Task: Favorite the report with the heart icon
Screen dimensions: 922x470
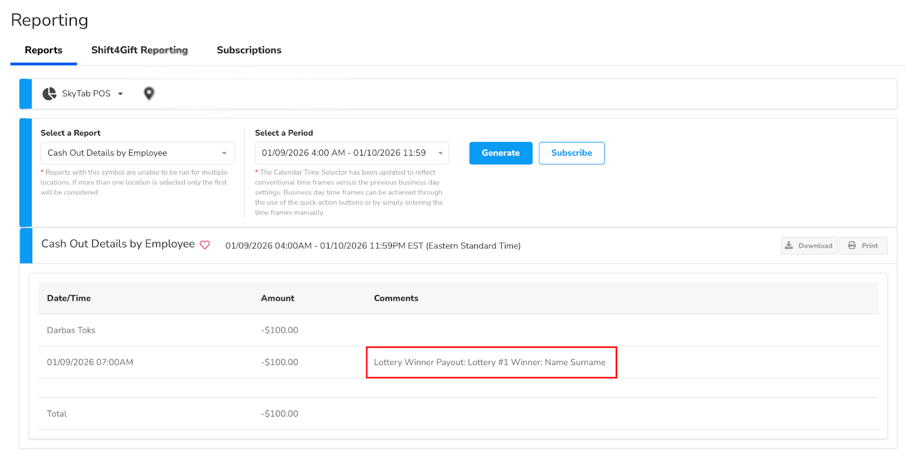Action: [205, 245]
